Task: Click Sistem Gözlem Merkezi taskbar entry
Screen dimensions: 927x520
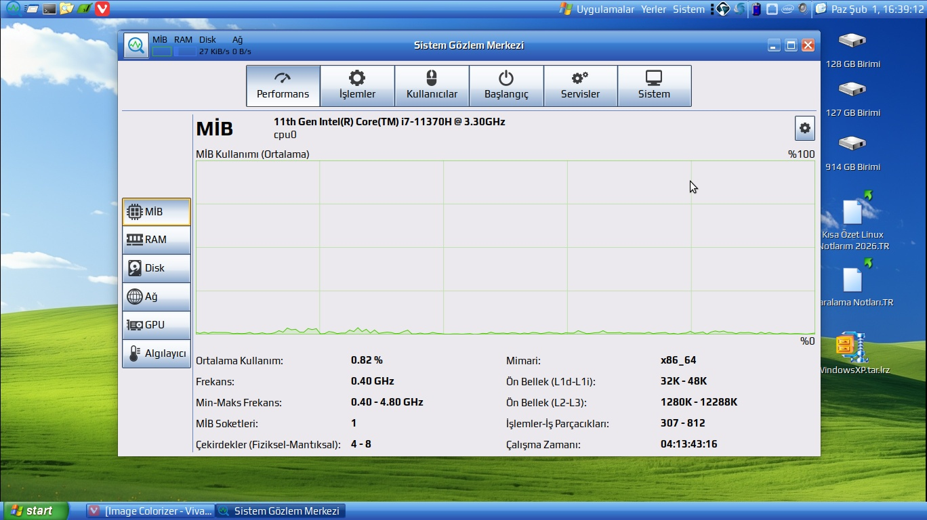Action: point(280,511)
